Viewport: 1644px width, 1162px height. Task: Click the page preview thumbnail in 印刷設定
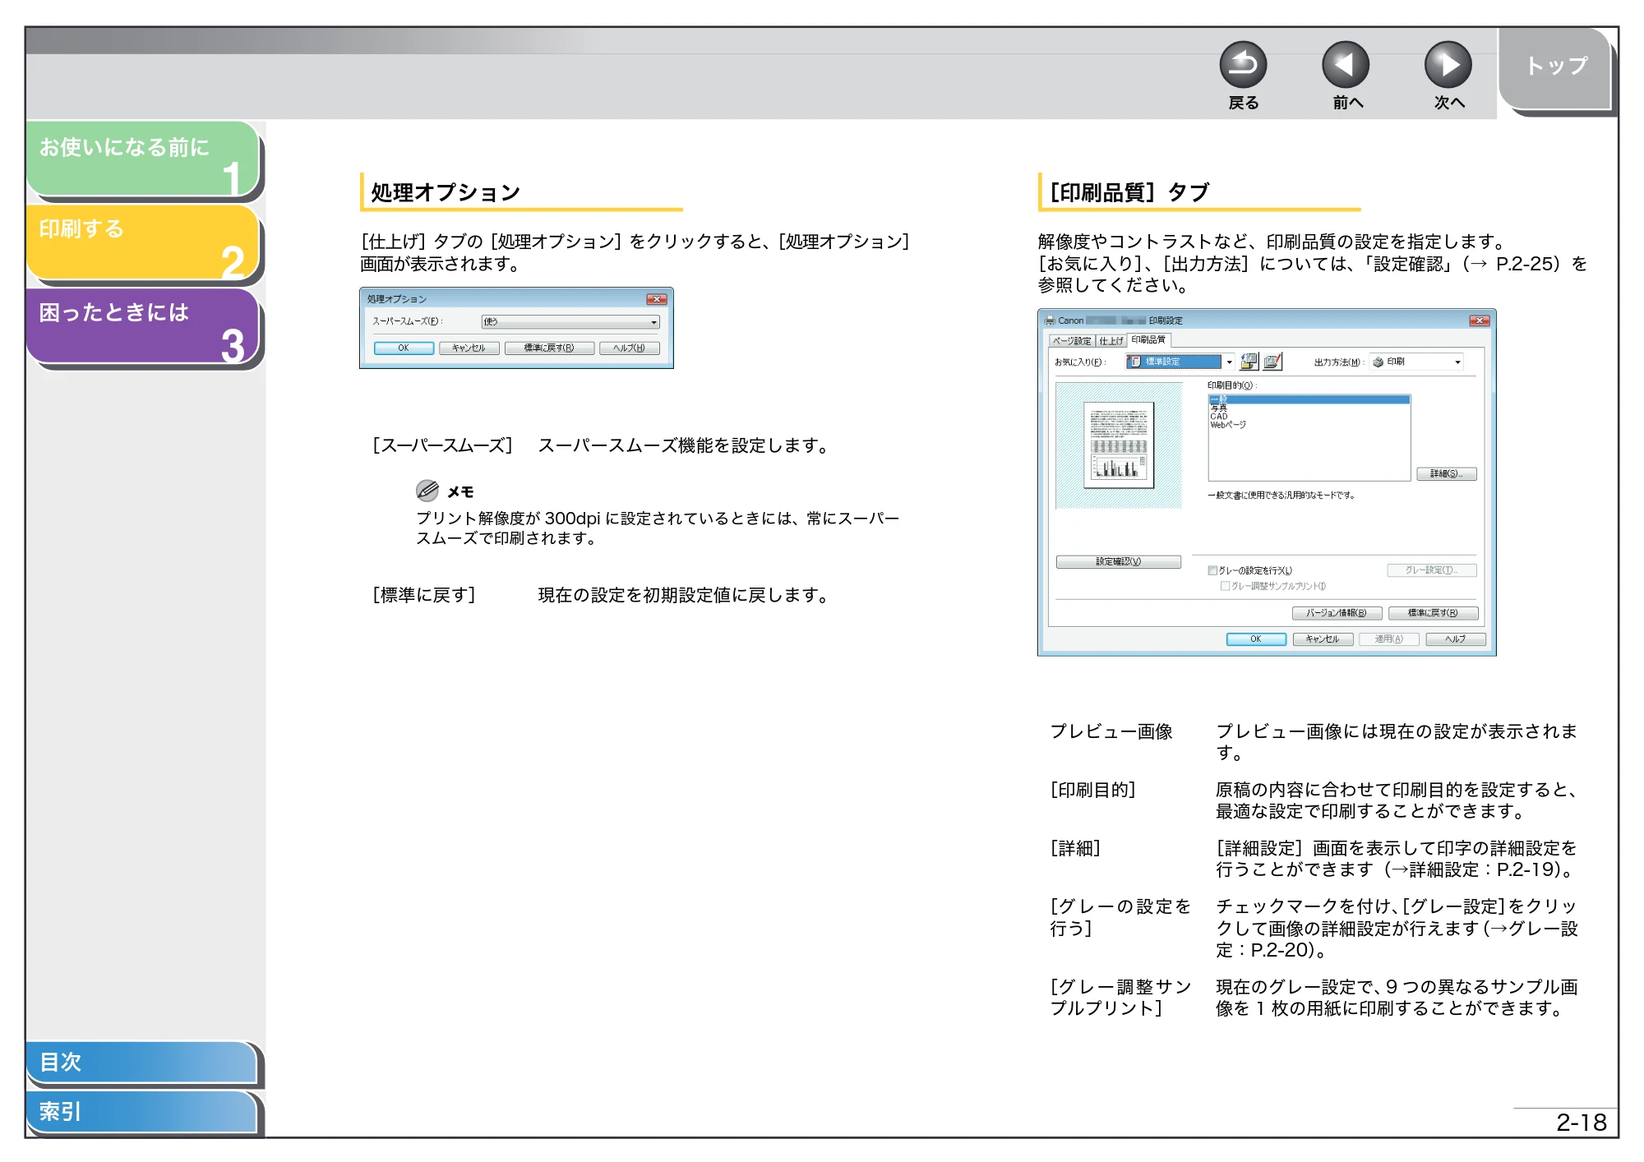point(1119,445)
